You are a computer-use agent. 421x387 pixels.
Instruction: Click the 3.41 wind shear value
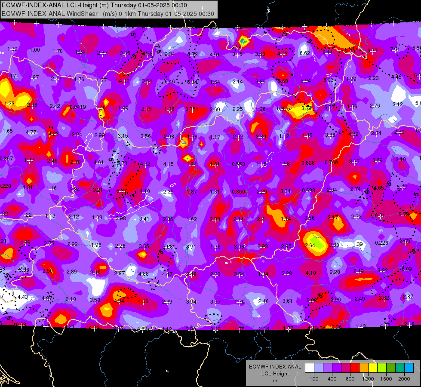(x=144, y=218)
